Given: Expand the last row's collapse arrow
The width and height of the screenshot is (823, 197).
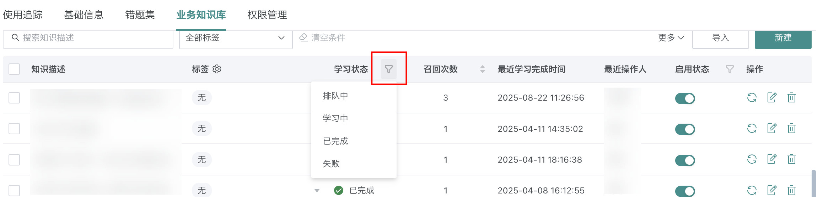Looking at the screenshot, I should pyautogui.click(x=317, y=191).
